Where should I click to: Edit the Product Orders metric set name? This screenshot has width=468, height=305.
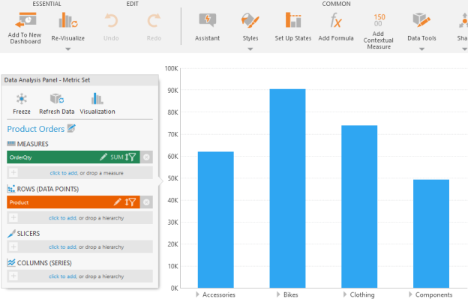(72, 129)
